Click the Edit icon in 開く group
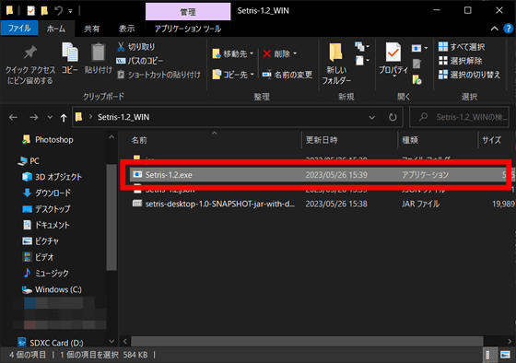Screen dimensions: 516x363 (x=416, y=64)
